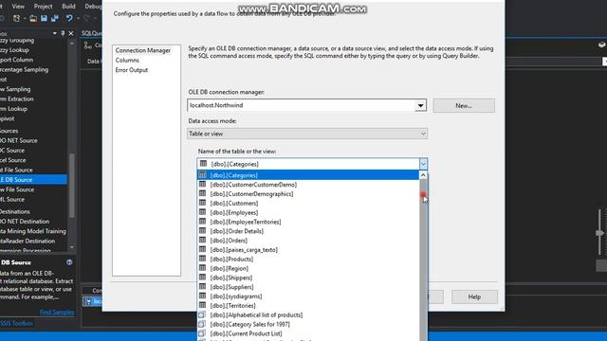Select Data Mining Model Training in the Toolbox

coord(33,231)
